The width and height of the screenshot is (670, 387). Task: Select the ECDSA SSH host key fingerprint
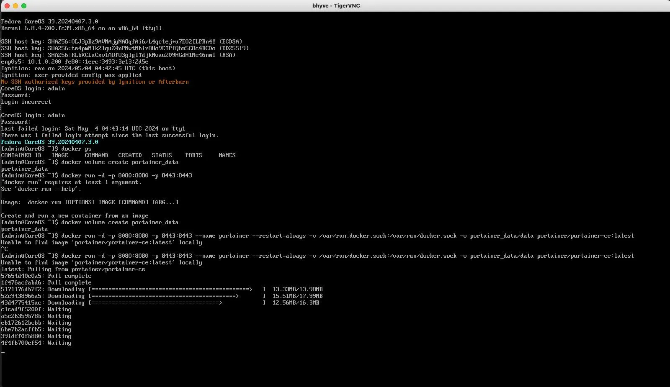click(121, 41)
